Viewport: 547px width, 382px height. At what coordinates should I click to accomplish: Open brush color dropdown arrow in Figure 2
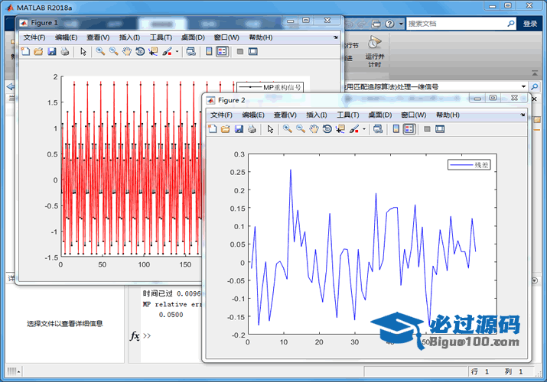364,129
